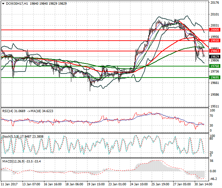Select the 23 Jan 01:00 time axis label
This screenshot has height=188, width=222.
[117, 184]
